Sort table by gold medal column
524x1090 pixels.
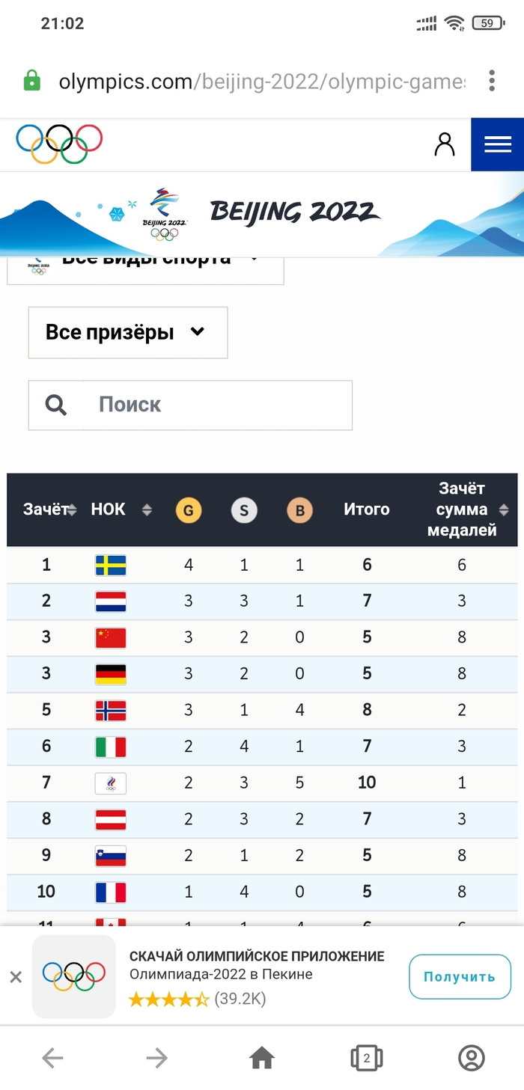(189, 510)
